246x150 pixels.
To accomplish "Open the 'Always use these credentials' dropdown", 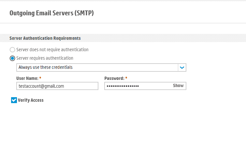I will click(97, 67).
